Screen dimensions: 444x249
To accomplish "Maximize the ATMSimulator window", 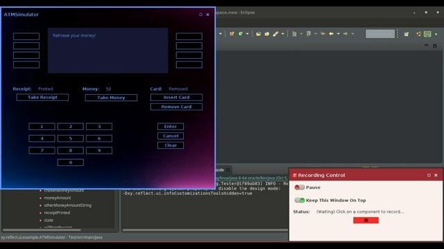I will 200,15.
